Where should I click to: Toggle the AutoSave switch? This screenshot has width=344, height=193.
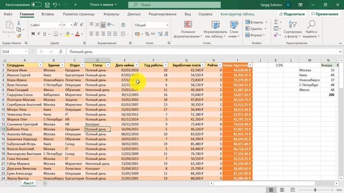36,5
